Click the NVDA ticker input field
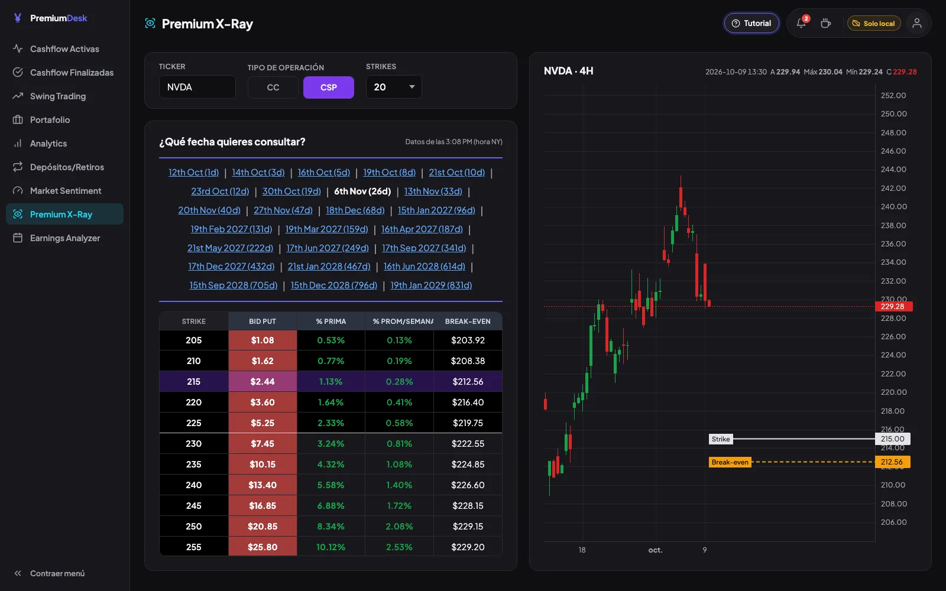Image resolution: width=946 pixels, height=591 pixels. (197, 87)
